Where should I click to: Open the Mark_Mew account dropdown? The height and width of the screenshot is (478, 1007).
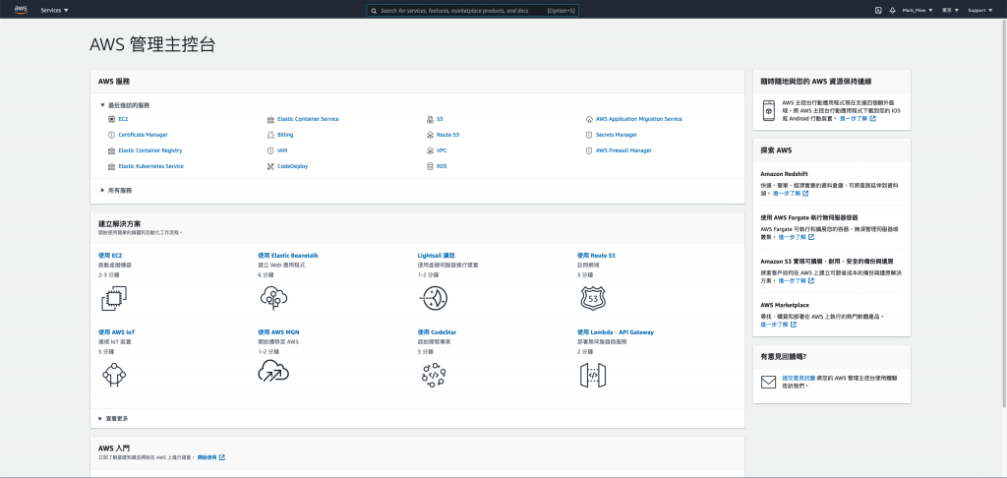[918, 10]
